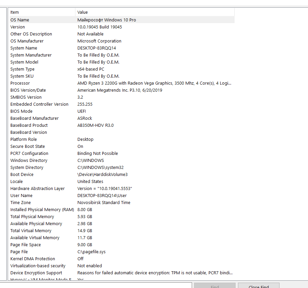Select the SMBIOS Version row
Screen dimensions: 308x288
coord(122,97)
